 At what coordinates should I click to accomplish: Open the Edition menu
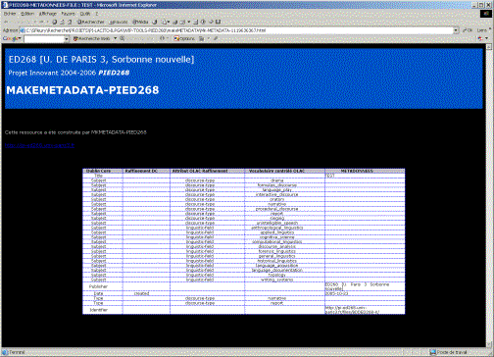(27, 14)
